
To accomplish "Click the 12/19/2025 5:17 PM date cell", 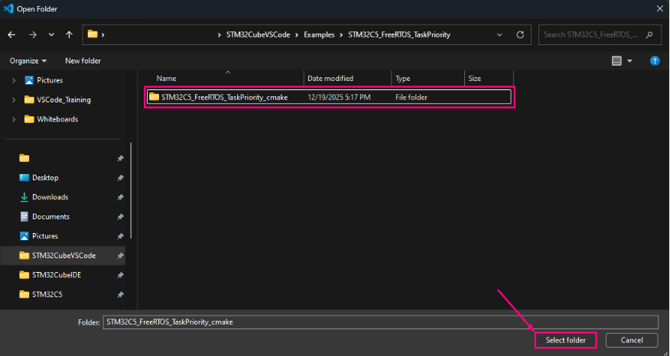I will click(339, 97).
